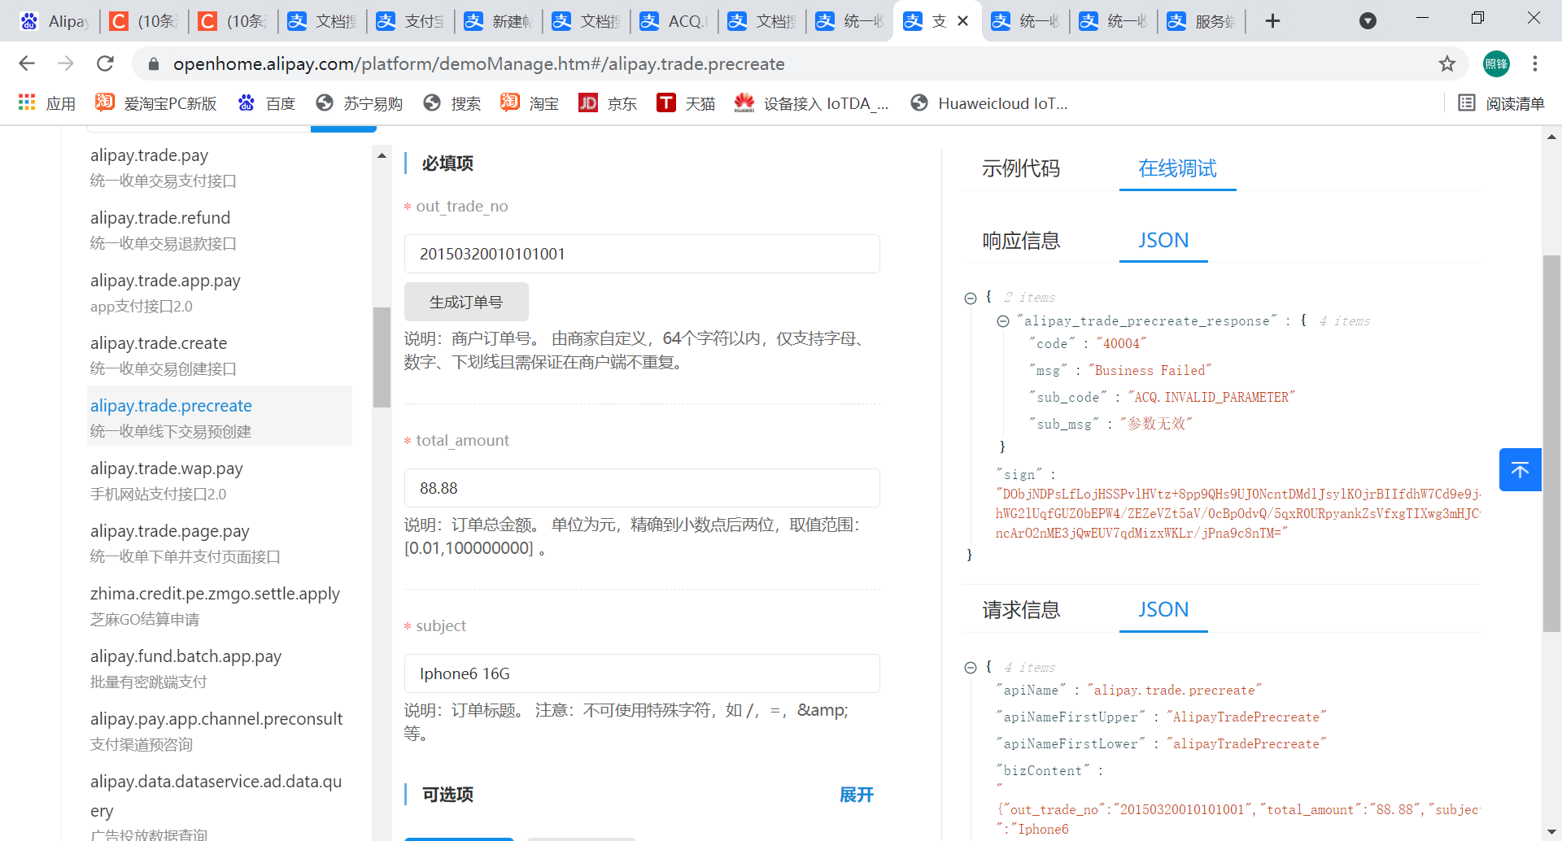Close the active browser tab
The image size is (1562, 841).
[x=963, y=21]
